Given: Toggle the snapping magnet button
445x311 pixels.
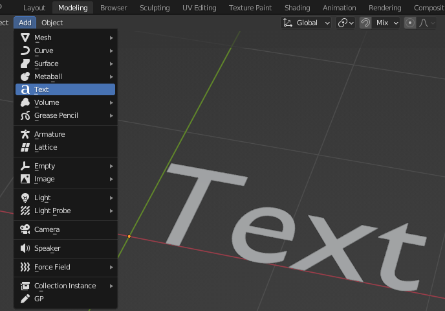Looking at the screenshot, I should coord(365,23).
